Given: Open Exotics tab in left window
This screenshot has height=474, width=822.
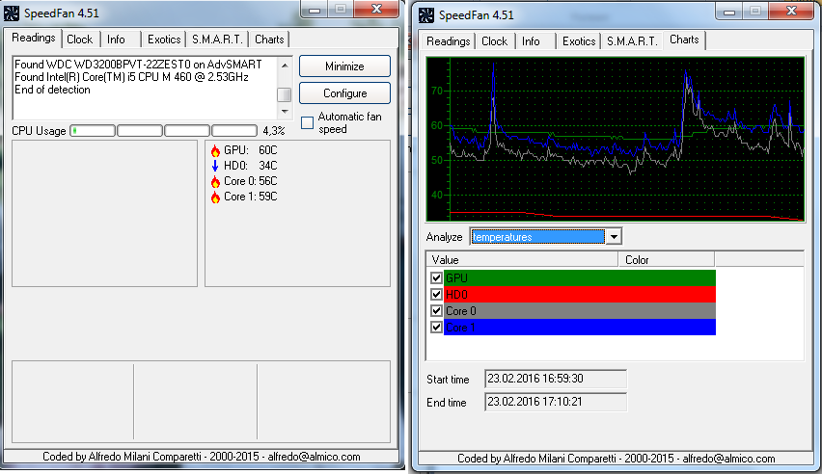Looking at the screenshot, I should [x=164, y=39].
